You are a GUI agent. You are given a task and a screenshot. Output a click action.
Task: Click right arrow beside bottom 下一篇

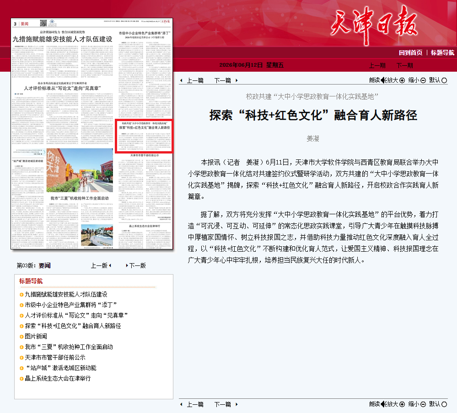237,404
